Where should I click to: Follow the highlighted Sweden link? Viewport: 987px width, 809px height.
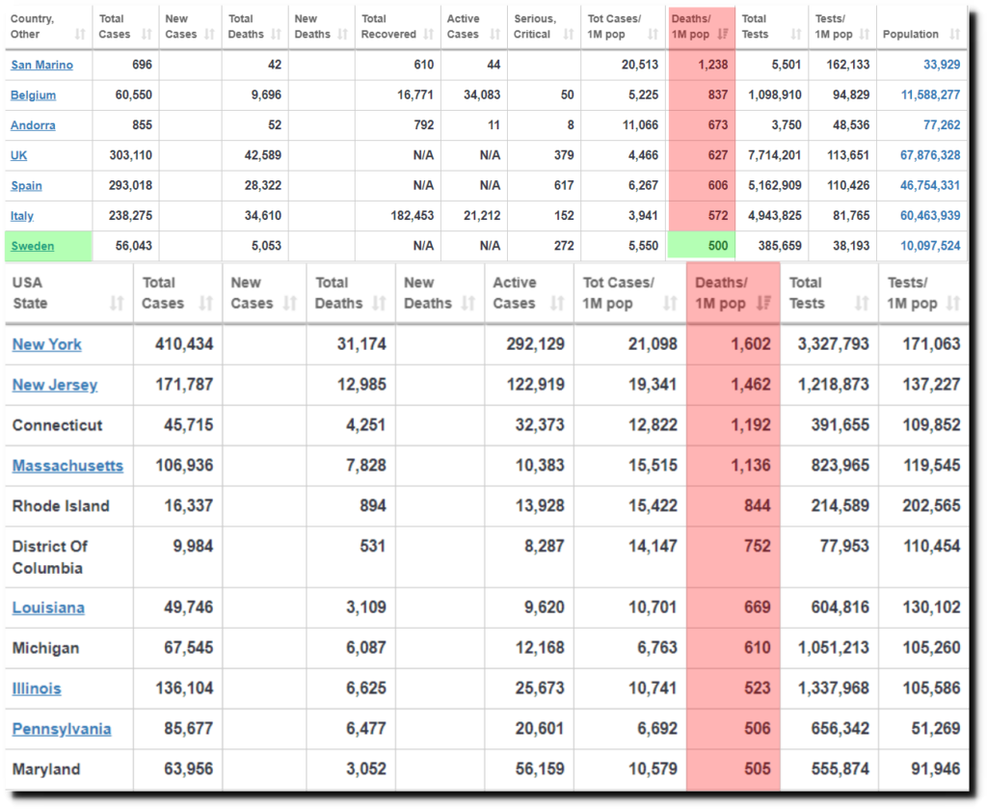coord(33,246)
